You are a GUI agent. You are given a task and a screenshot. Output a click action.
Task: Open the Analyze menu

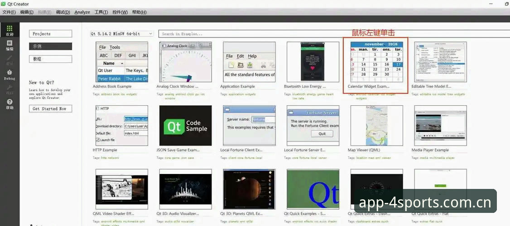point(82,12)
